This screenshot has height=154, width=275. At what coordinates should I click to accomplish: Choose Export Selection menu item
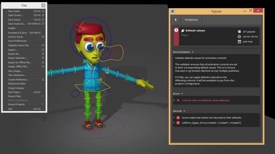18,58
